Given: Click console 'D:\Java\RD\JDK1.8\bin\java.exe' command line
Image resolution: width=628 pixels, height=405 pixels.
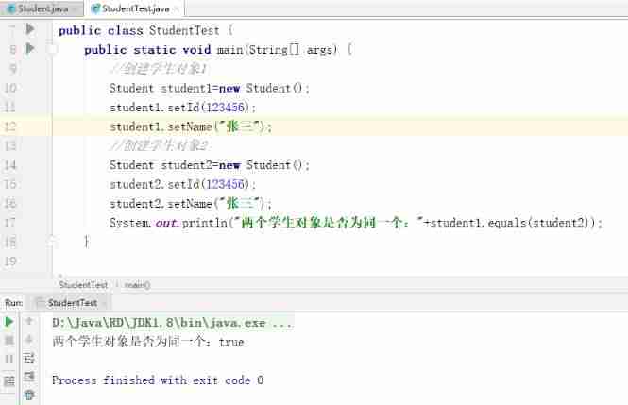Looking at the screenshot, I should tap(173, 323).
